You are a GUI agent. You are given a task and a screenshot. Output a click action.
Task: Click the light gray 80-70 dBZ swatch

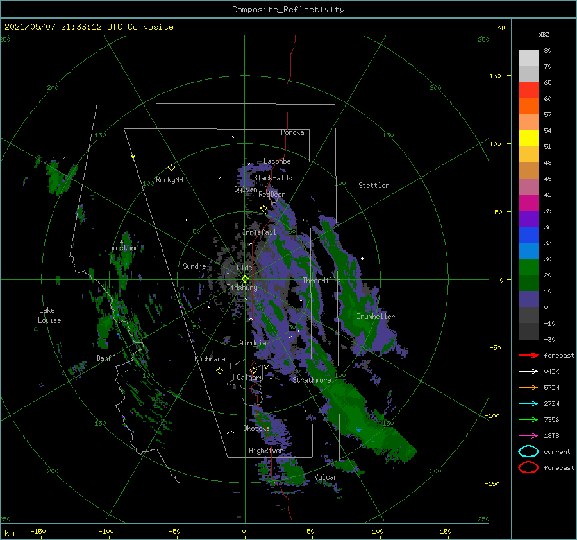[x=528, y=58]
